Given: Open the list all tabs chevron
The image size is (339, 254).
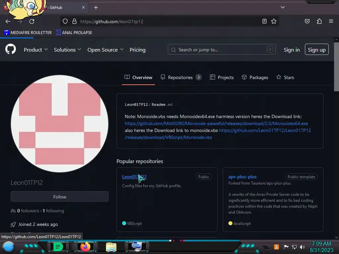Looking at the screenshot, I should (x=283, y=7).
